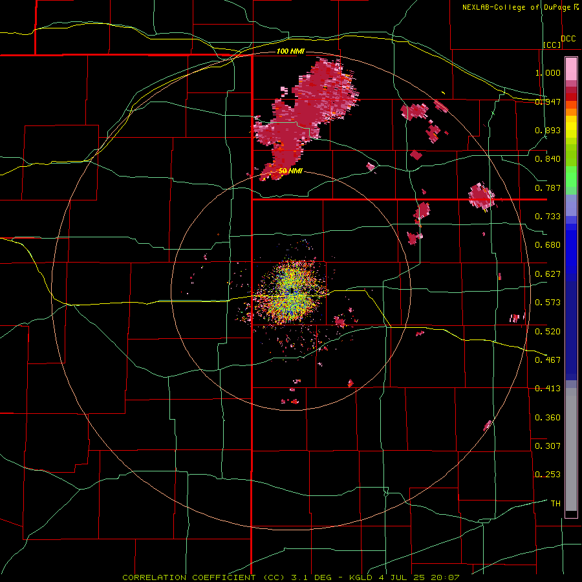
Task: Click the [CC] legend header
Action: click(x=552, y=45)
